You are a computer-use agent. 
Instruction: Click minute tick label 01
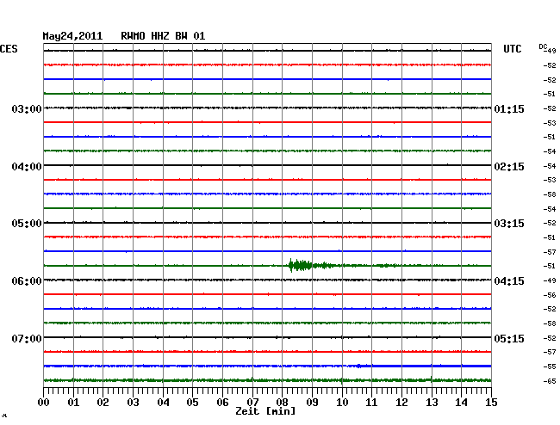point(73,402)
